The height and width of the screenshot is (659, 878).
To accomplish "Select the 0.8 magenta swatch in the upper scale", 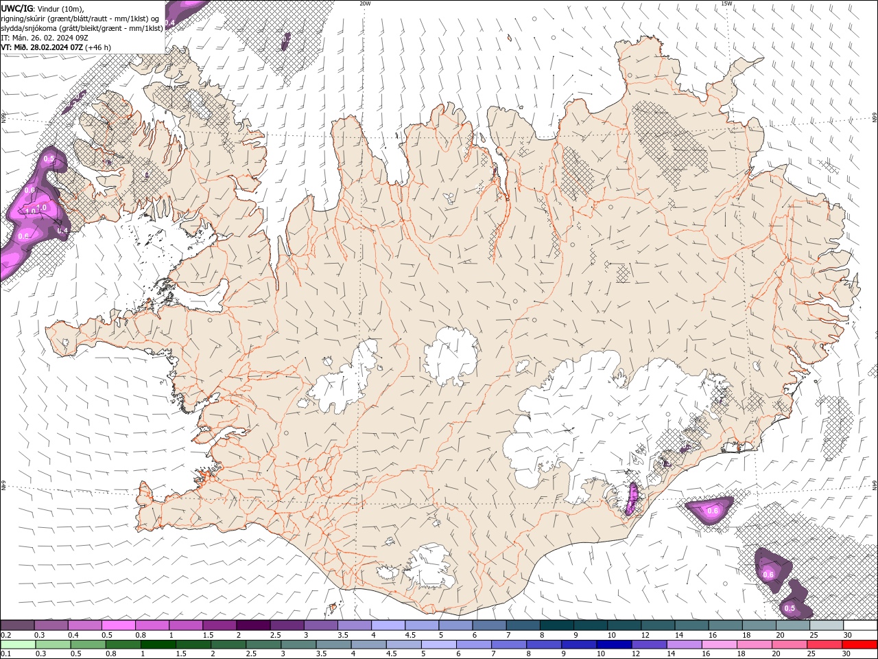I will tap(152, 625).
